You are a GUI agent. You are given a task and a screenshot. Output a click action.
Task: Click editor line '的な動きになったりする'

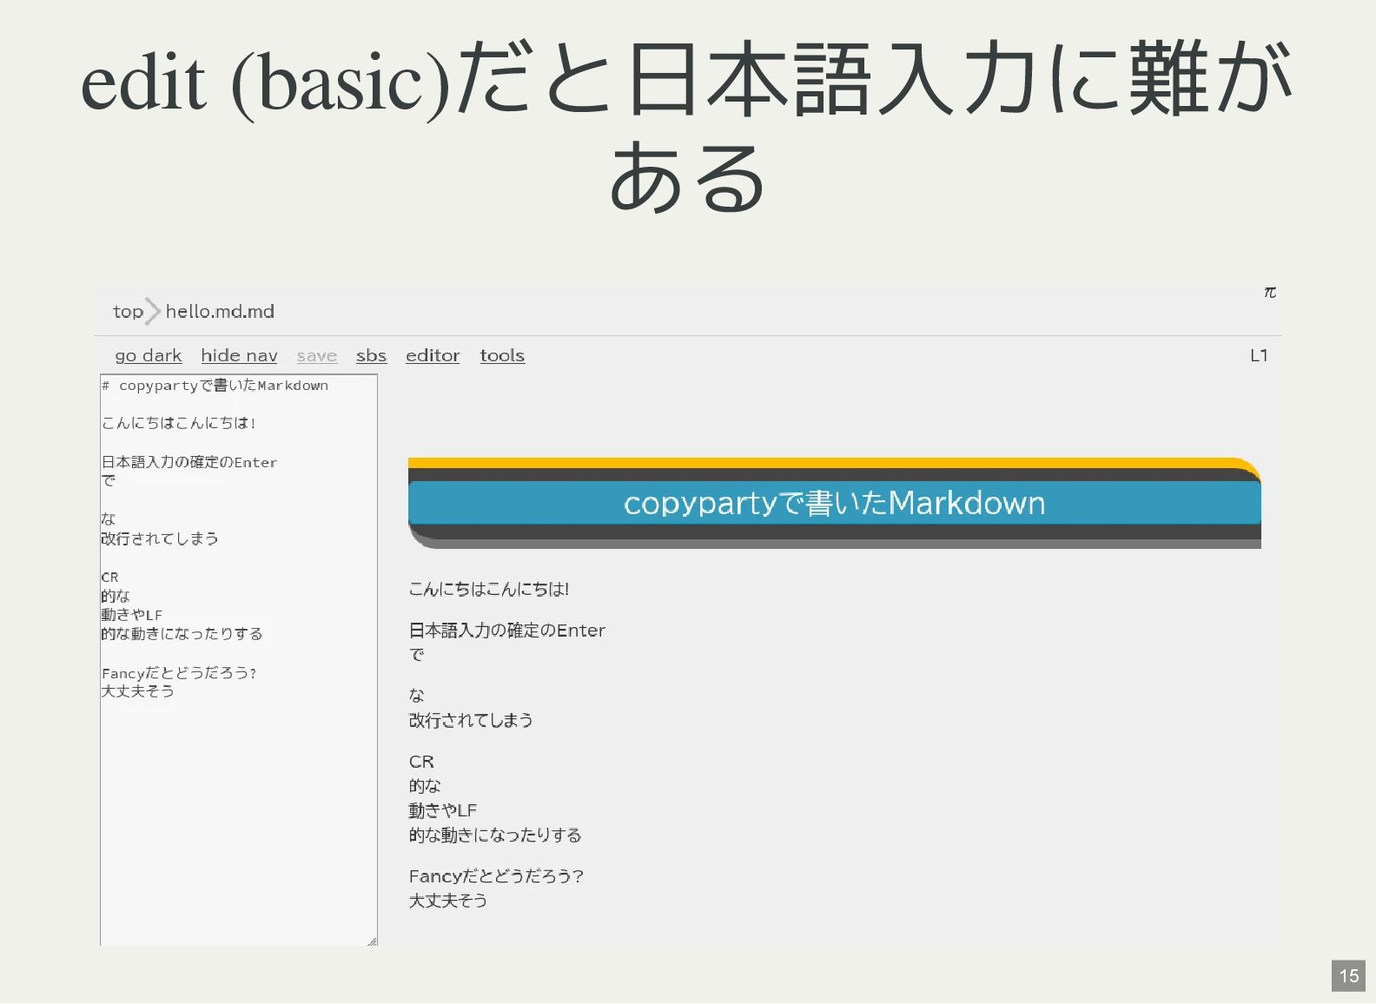coord(182,634)
